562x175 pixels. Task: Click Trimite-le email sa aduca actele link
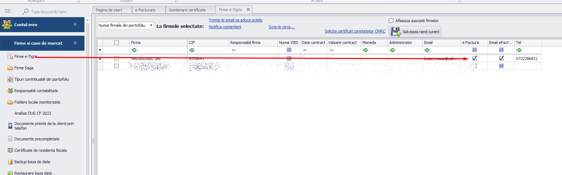236,20
